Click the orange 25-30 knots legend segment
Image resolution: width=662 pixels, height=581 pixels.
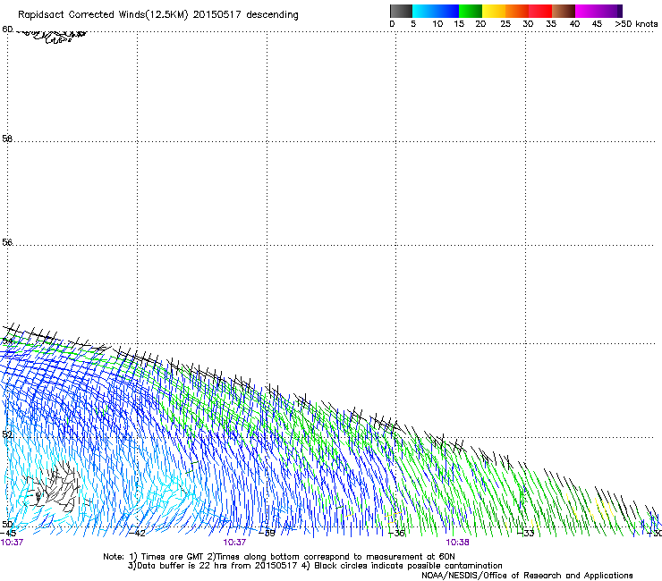[517, 11]
